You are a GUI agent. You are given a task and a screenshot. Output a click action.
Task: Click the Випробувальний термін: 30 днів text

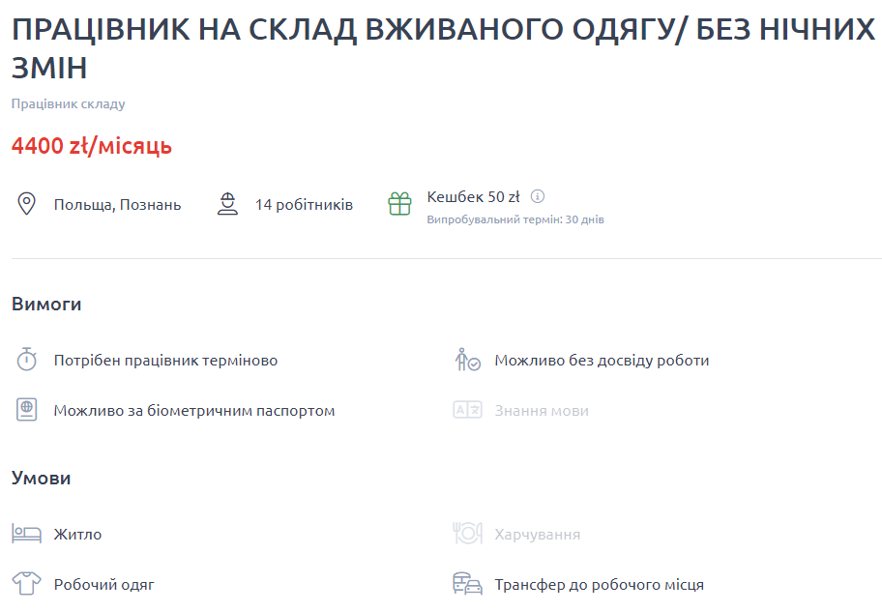tap(514, 219)
